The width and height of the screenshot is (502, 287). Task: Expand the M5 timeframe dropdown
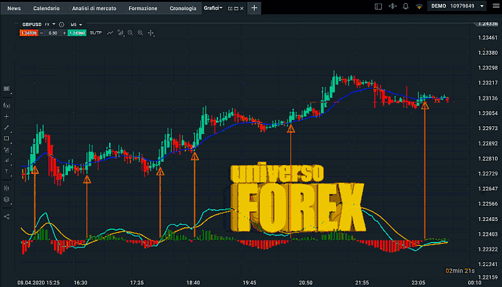(x=76, y=24)
